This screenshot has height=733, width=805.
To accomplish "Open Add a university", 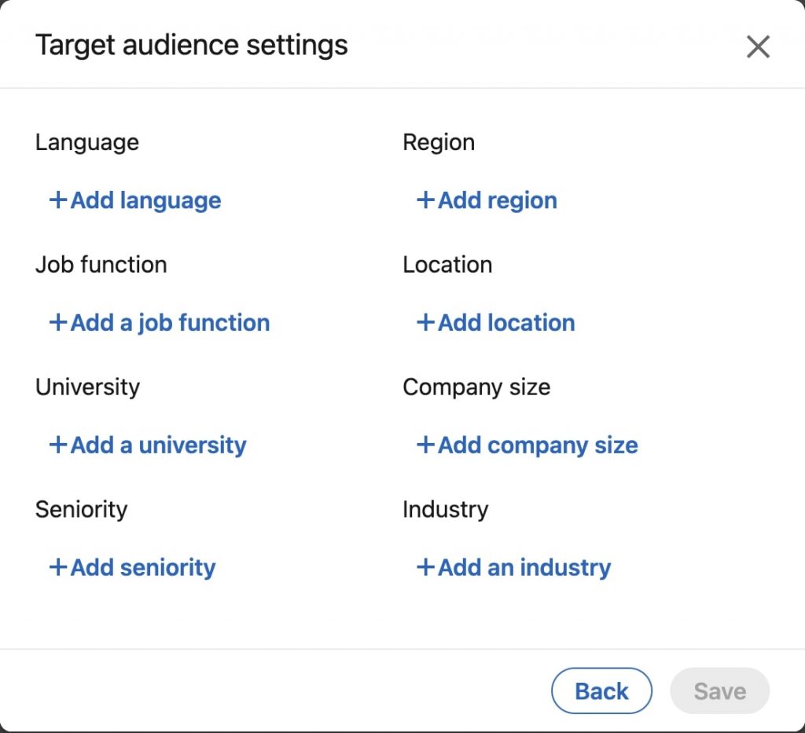I will [148, 445].
